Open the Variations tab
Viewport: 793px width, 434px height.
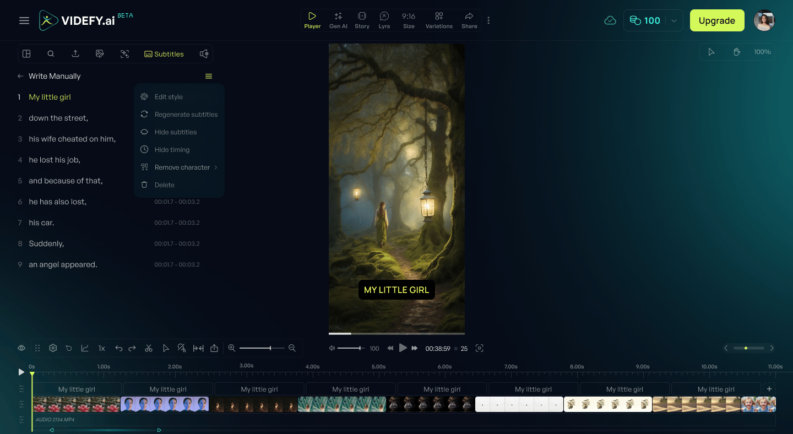[x=439, y=20]
